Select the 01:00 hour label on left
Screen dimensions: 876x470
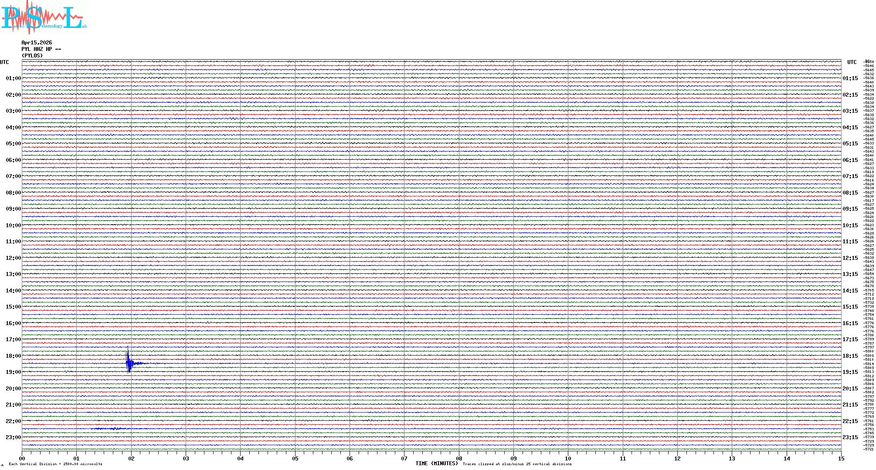pos(13,78)
